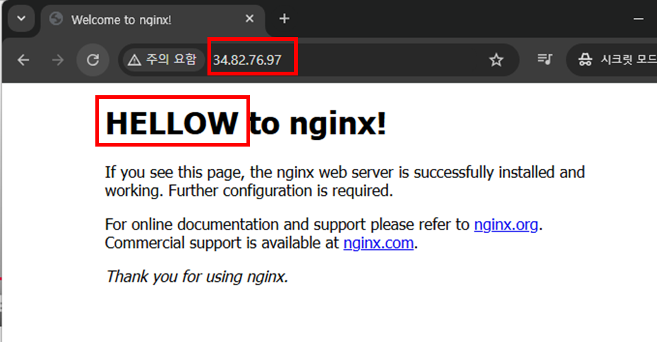
Task: Click 'Thank you for using nginx.' text
Action: [x=197, y=276]
